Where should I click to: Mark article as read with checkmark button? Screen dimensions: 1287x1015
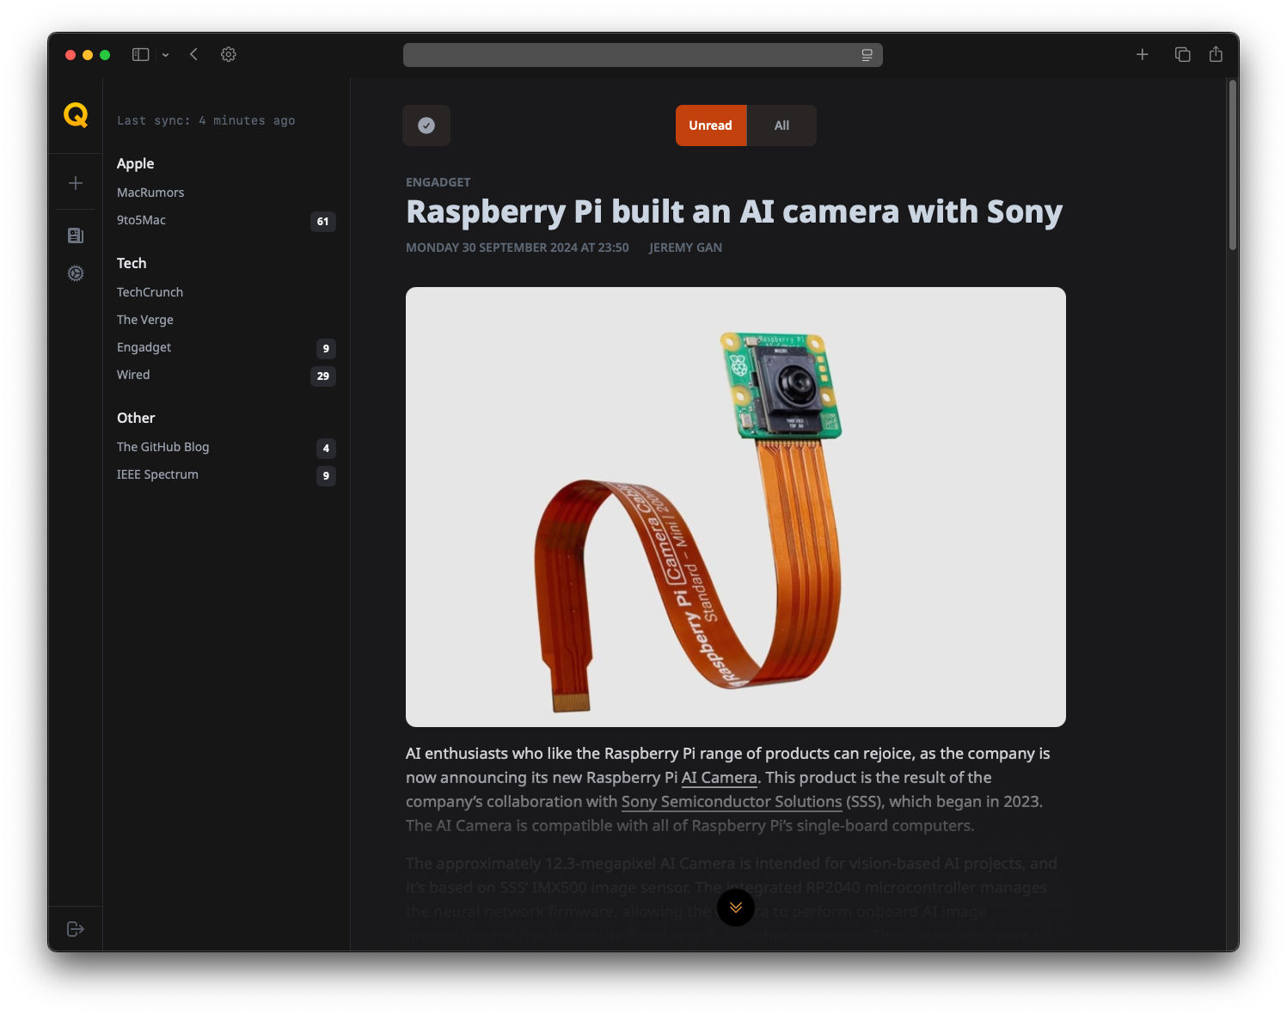[426, 125]
